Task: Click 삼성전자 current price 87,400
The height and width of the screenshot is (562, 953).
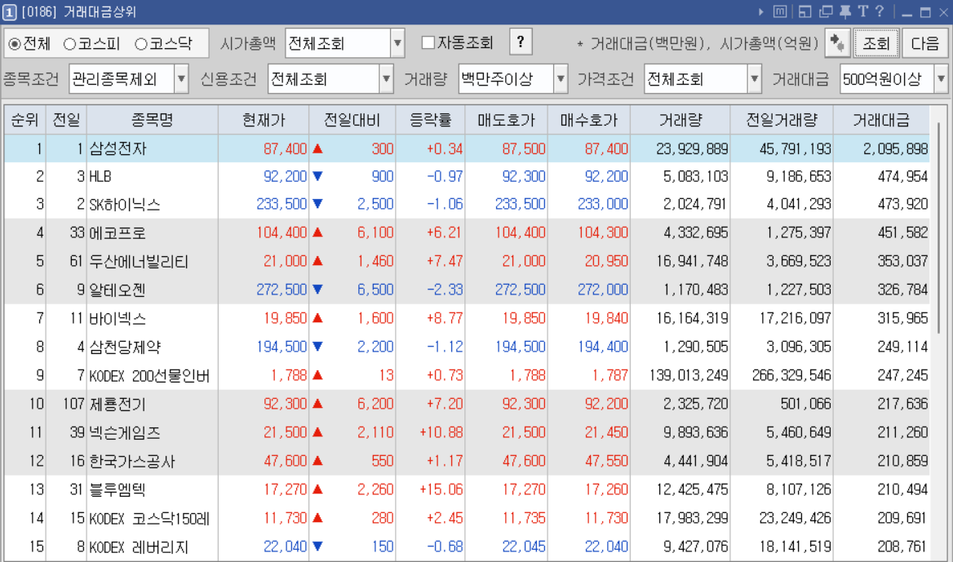Action: (x=285, y=148)
